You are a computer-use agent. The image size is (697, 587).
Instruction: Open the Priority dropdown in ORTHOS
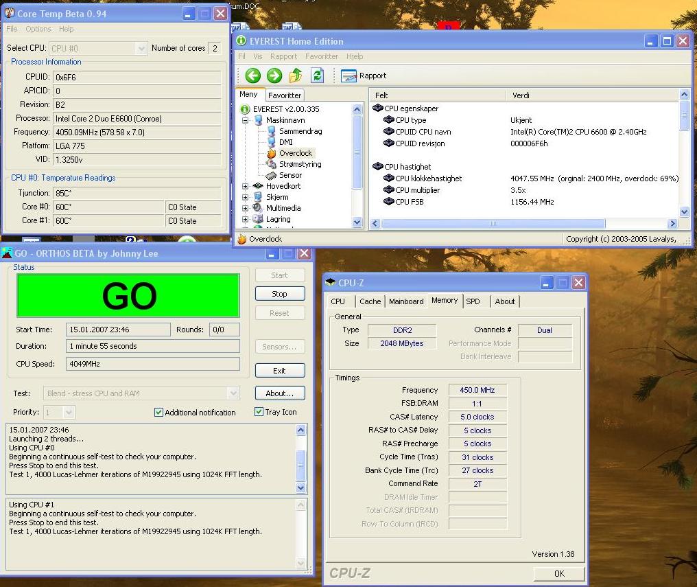[x=69, y=412]
